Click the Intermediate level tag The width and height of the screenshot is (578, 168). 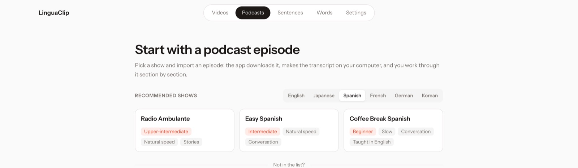click(x=263, y=132)
